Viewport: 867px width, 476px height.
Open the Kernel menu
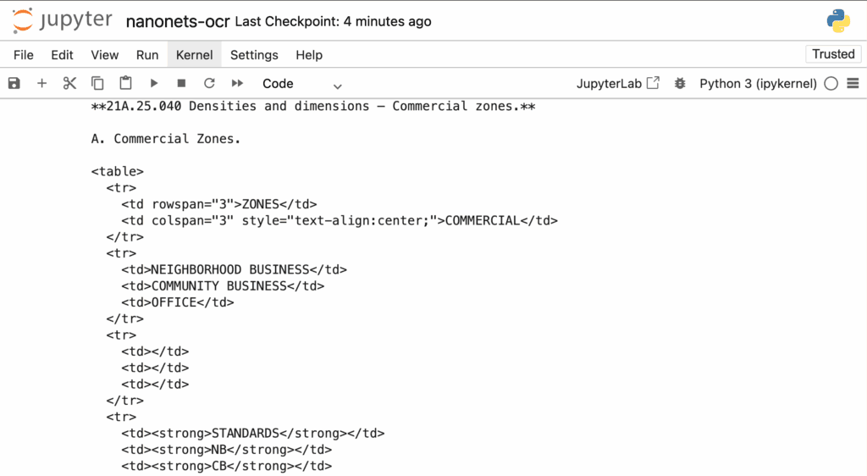click(x=194, y=55)
